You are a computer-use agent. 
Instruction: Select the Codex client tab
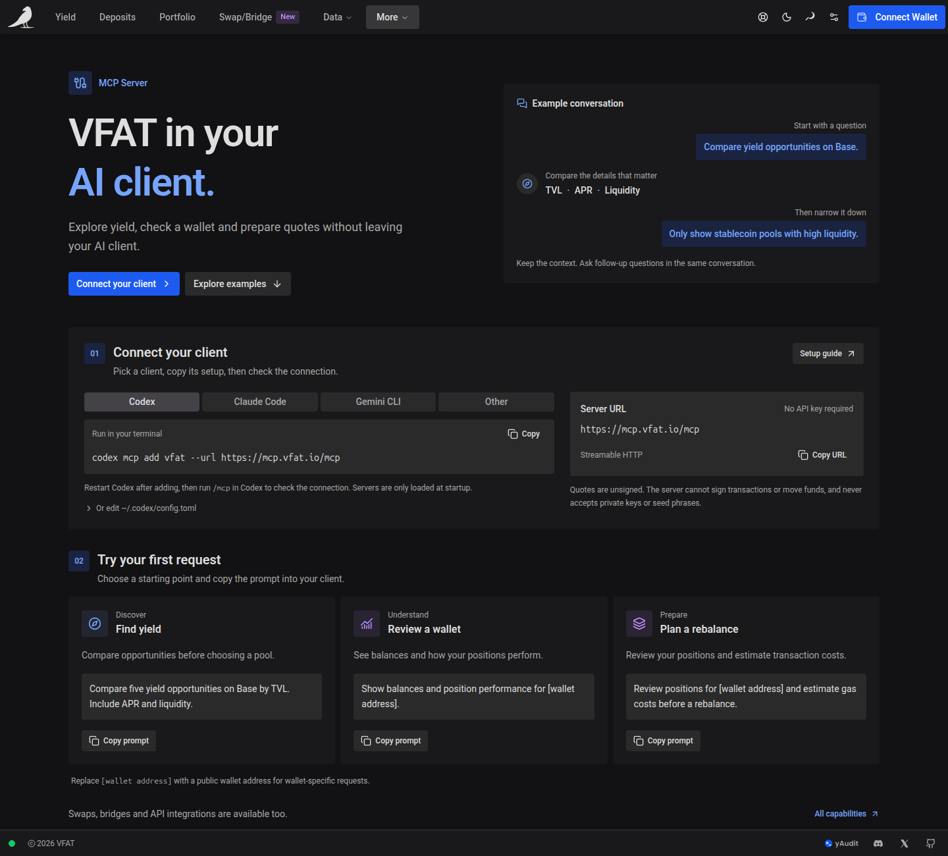[142, 402]
